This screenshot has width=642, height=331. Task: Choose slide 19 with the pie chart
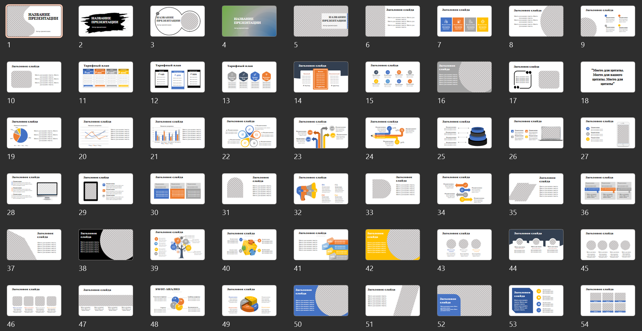click(34, 133)
